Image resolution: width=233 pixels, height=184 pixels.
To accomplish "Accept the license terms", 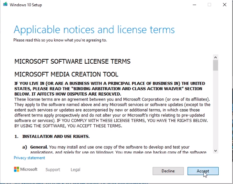I will (x=203, y=171).
